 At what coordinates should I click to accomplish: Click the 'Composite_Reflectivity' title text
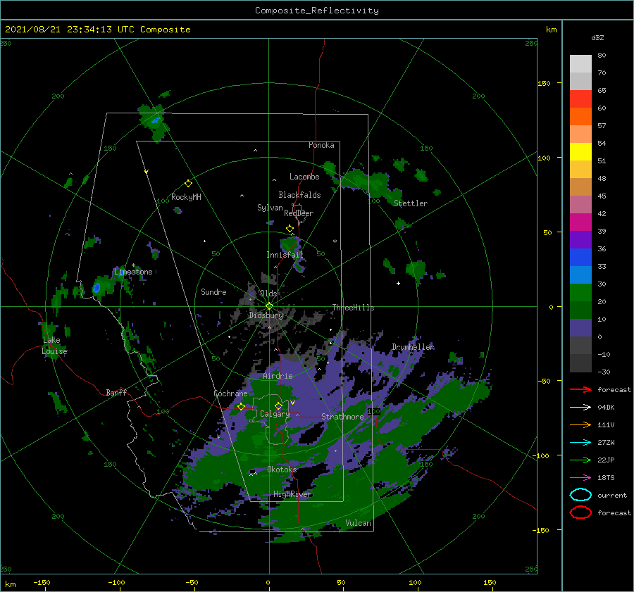316,11
